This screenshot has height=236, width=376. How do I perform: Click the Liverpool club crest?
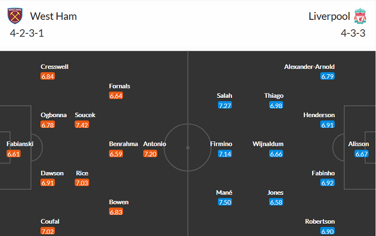point(360,16)
